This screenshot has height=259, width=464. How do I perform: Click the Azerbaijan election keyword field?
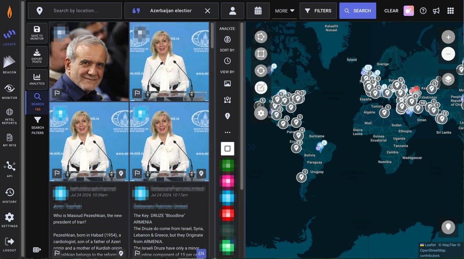(171, 11)
